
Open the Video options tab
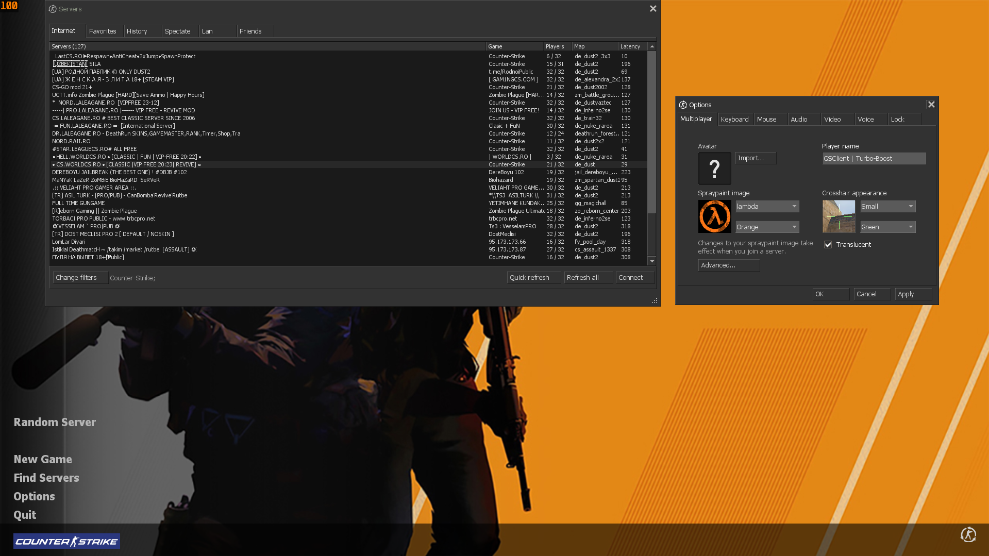tap(832, 119)
